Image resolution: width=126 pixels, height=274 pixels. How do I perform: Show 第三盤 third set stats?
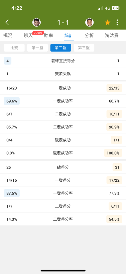coord(84,48)
